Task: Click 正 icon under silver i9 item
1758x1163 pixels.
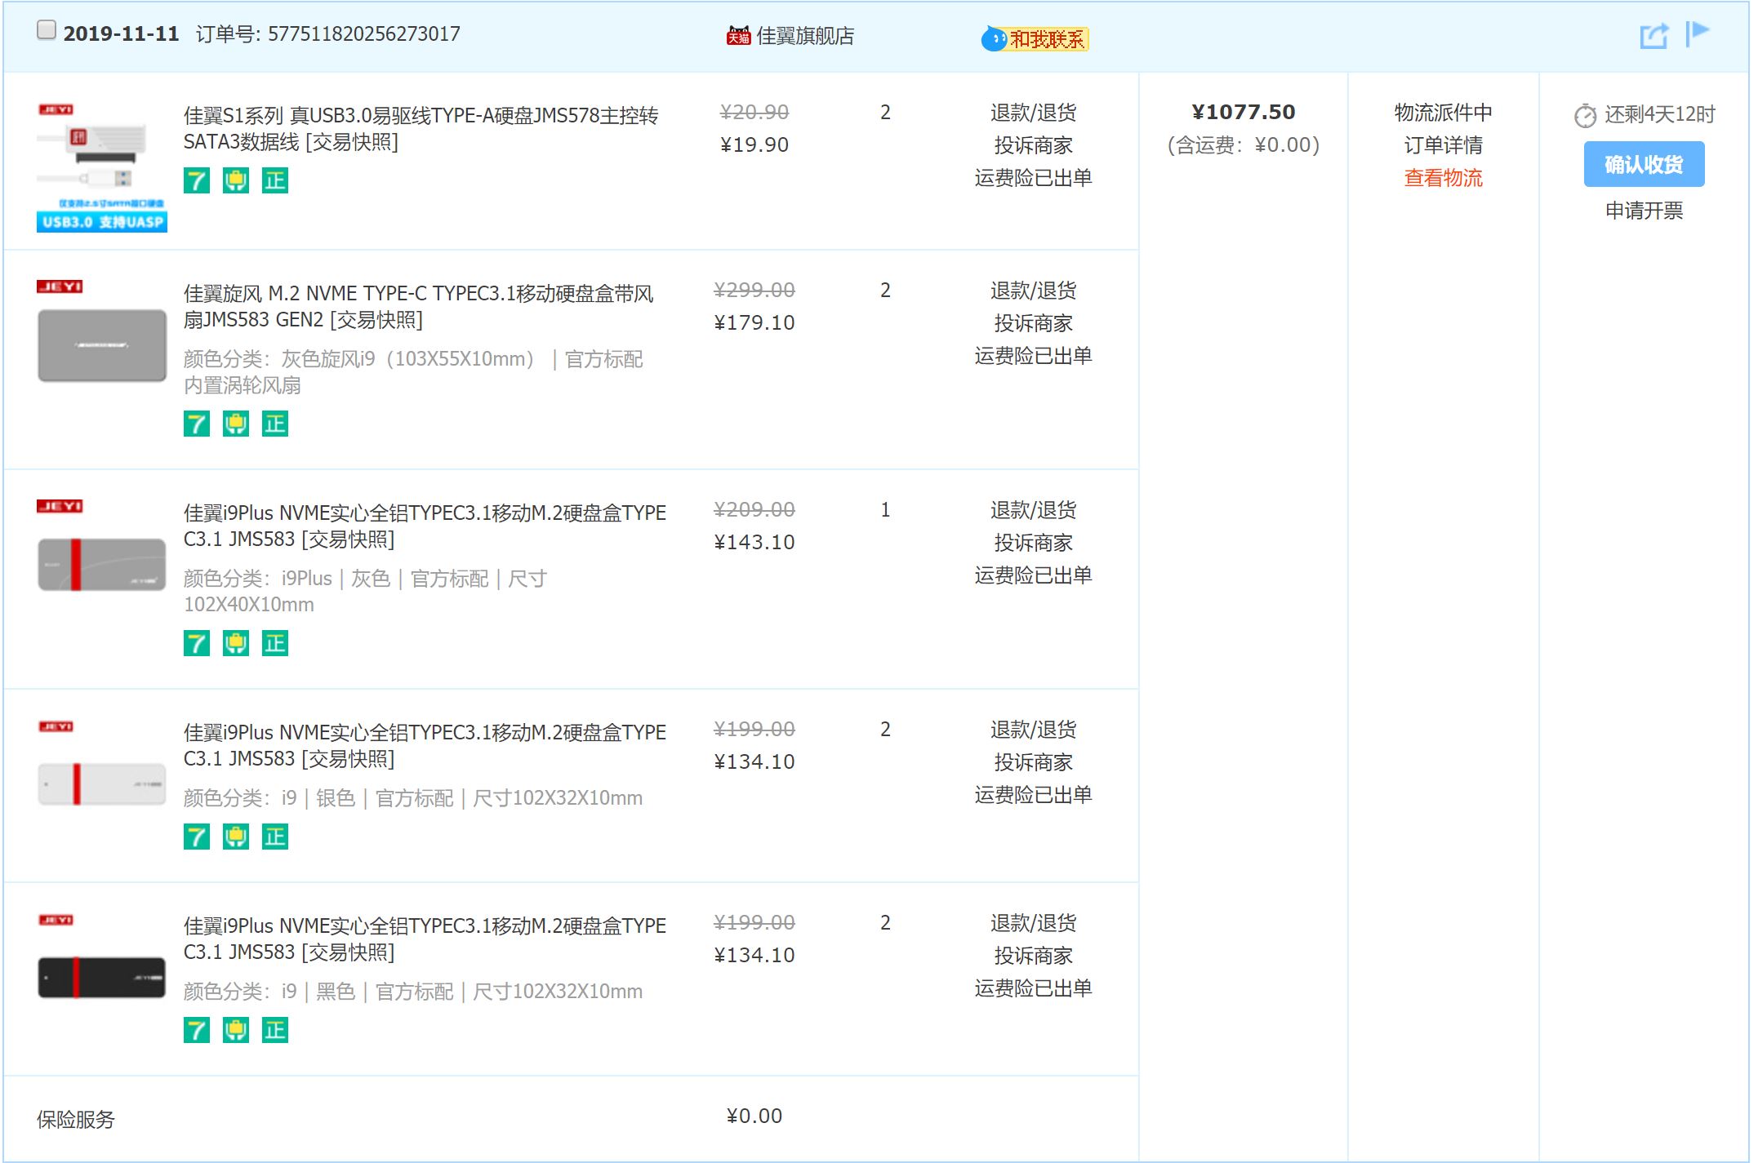Action: pos(275,837)
